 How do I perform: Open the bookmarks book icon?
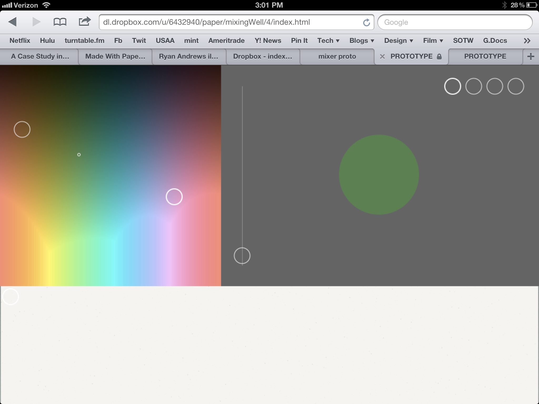click(x=60, y=22)
